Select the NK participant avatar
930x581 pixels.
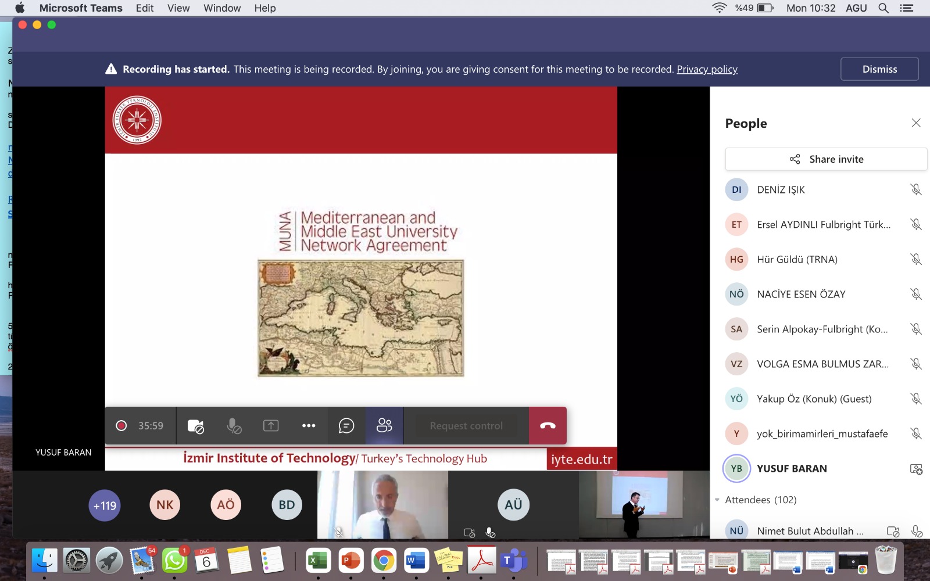(165, 505)
